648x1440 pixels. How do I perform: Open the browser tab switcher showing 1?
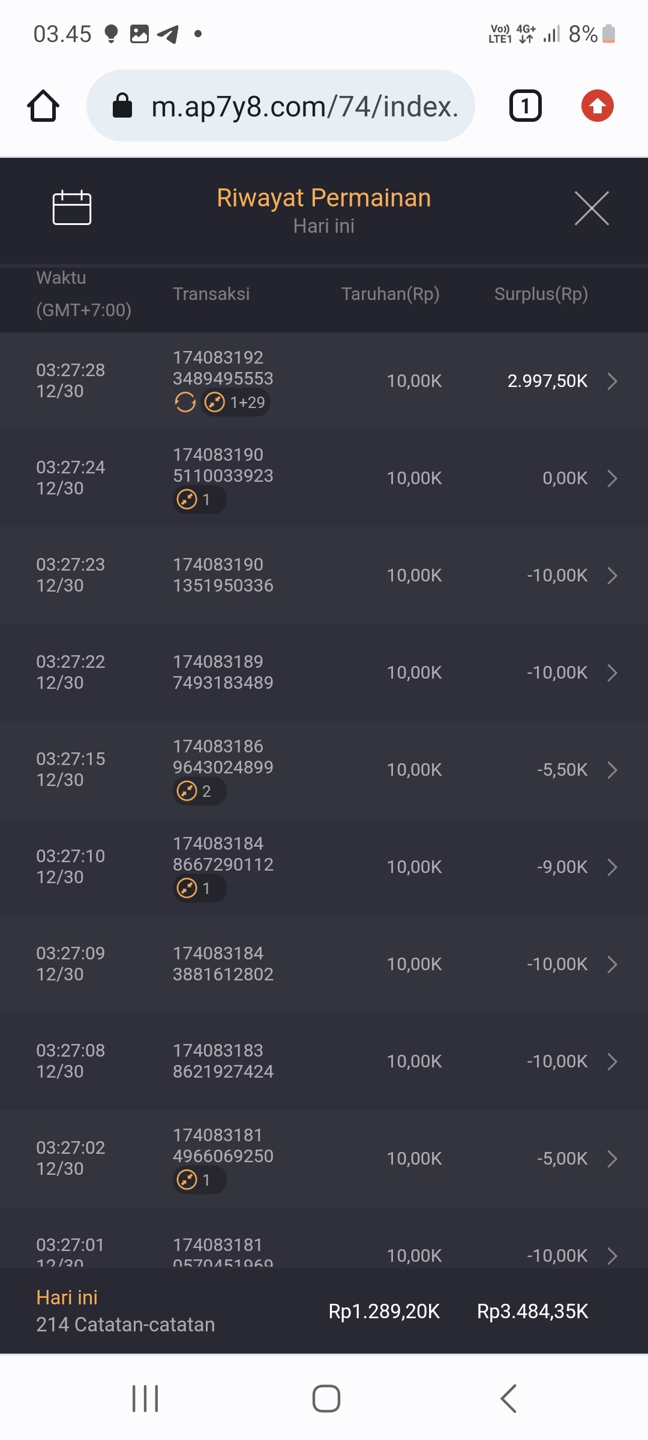525,106
